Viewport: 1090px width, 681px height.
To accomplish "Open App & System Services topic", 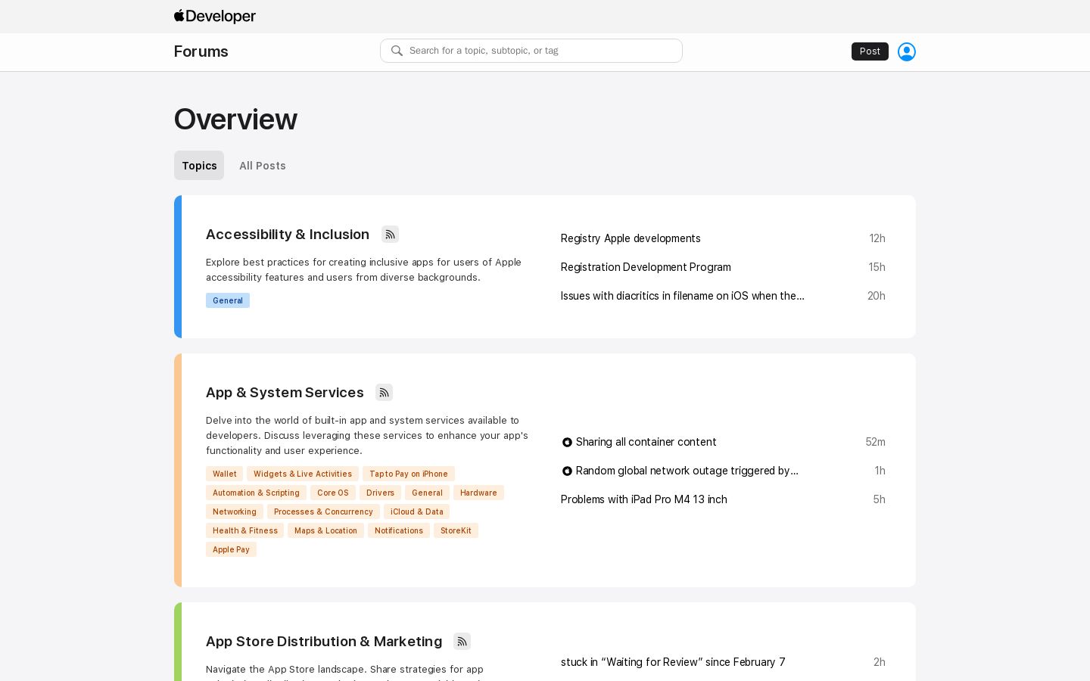I will click(x=285, y=393).
